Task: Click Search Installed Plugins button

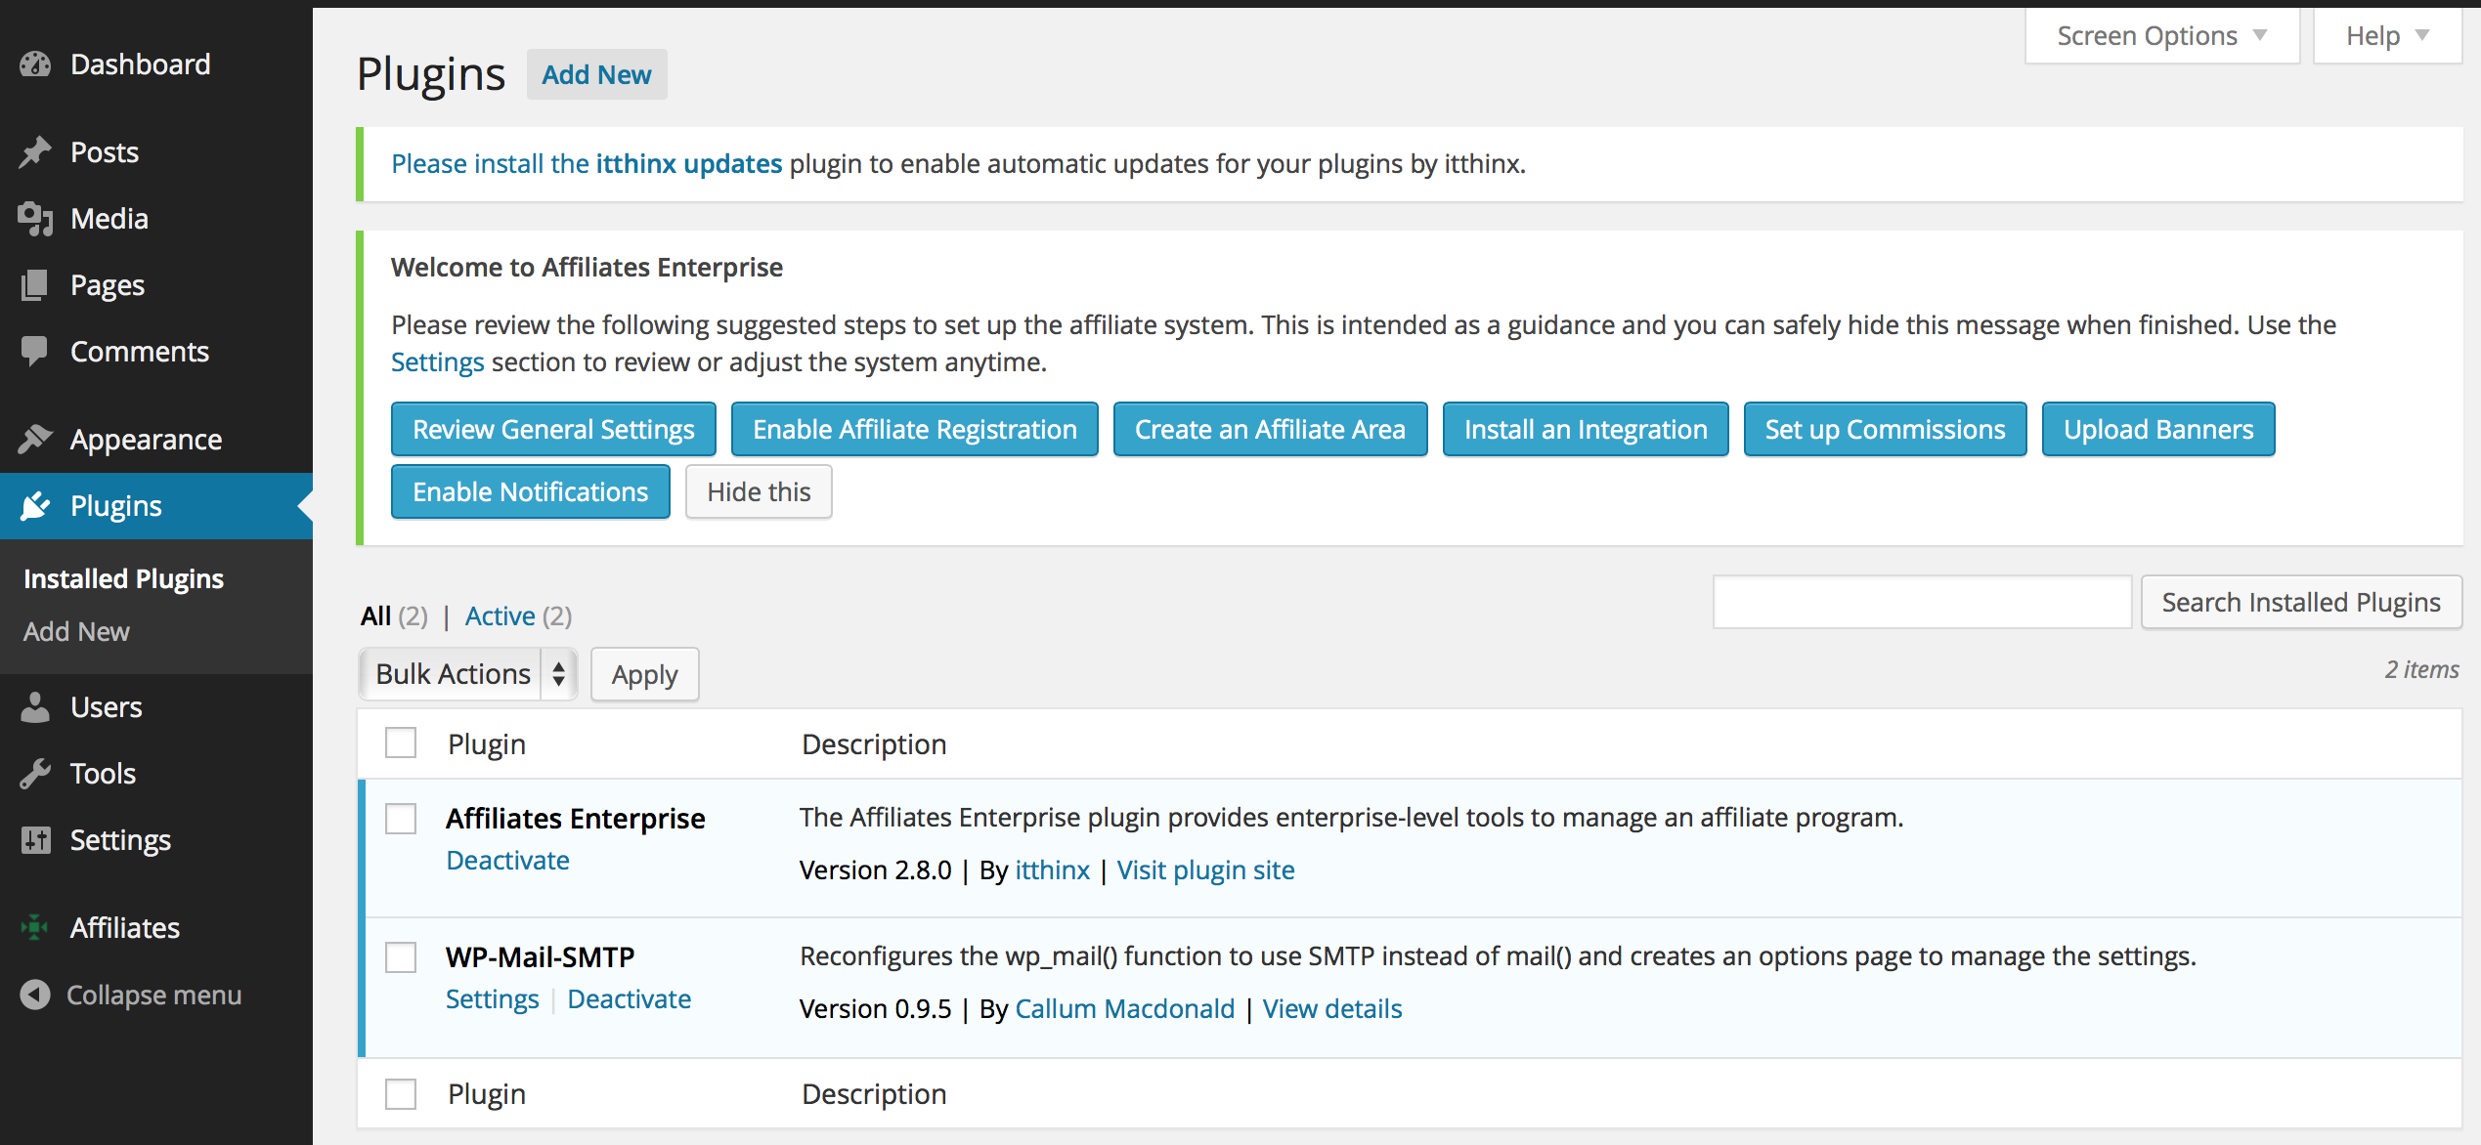Action: pos(2301,603)
